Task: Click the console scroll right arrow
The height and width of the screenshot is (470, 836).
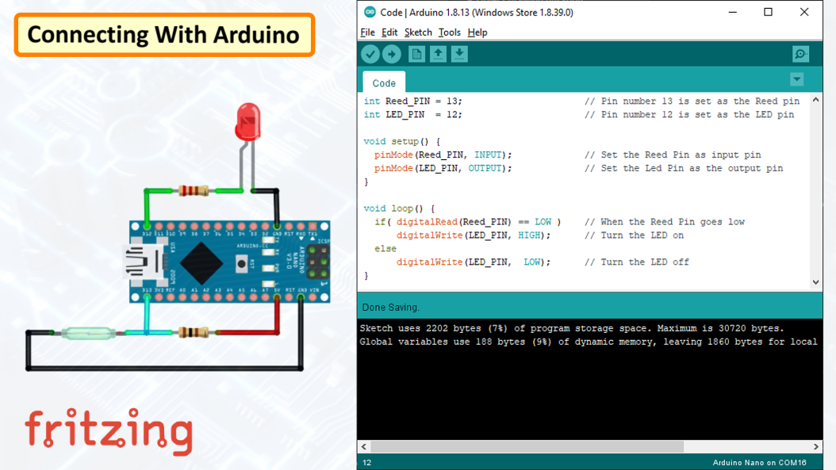Action: click(815, 446)
